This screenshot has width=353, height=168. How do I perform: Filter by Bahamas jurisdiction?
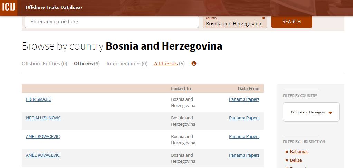(299, 152)
